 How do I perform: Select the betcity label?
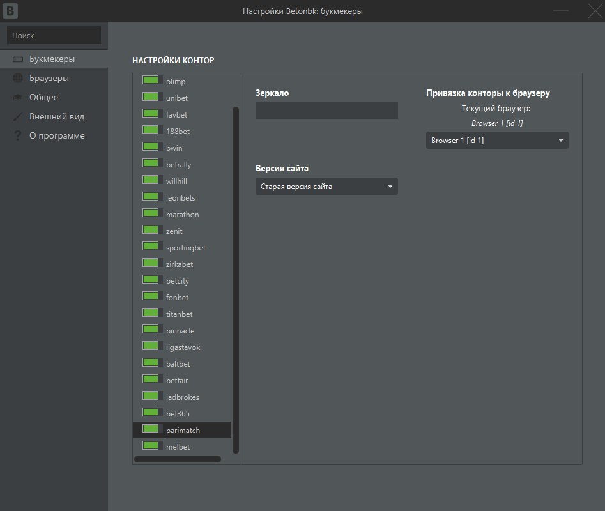pos(178,281)
